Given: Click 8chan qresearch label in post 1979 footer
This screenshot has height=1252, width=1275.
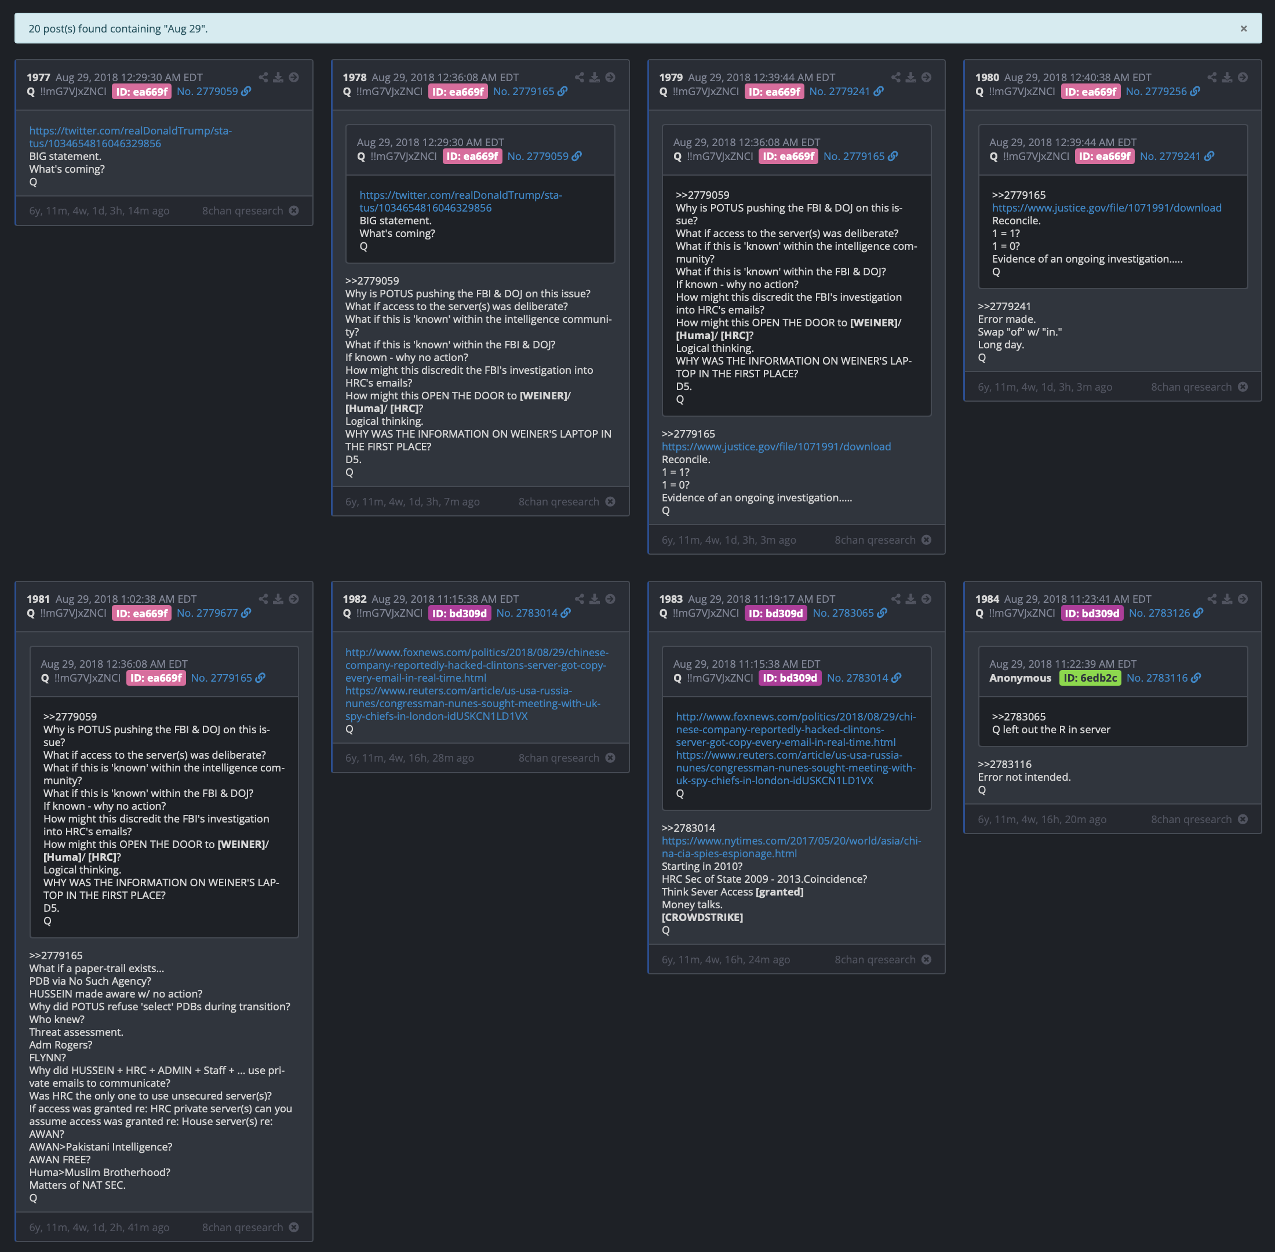Looking at the screenshot, I should click(x=875, y=540).
